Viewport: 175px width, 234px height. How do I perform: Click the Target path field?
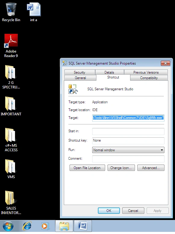pos(128,118)
